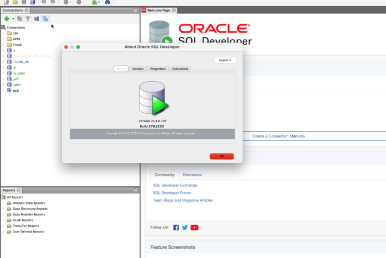Click the Redo toolbar icon
Screen dimensions: 386x258
tap(53, 2)
